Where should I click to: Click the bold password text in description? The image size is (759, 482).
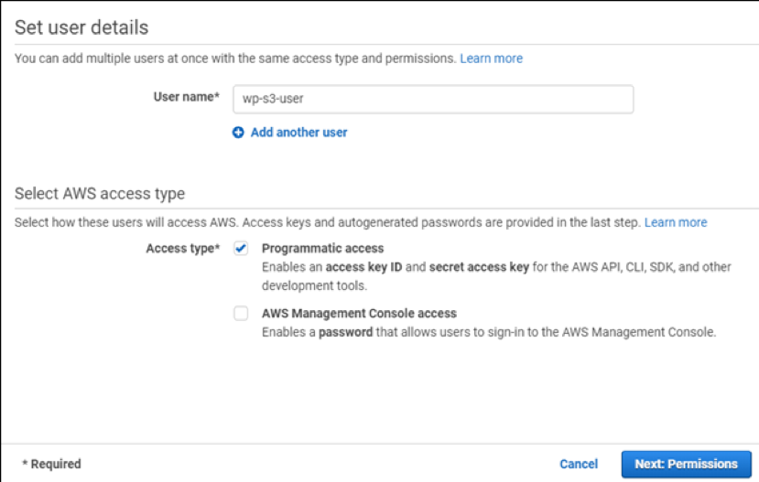click(x=345, y=332)
